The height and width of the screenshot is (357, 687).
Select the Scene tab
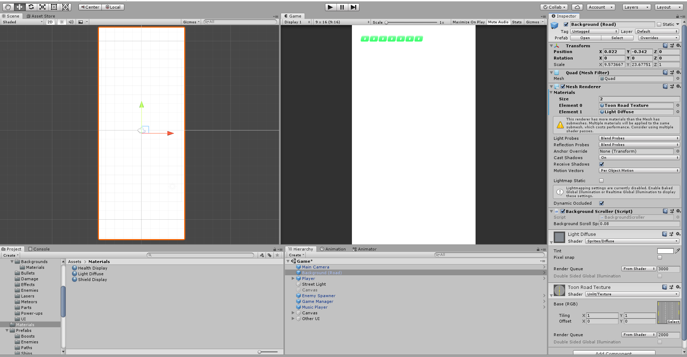(11, 16)
